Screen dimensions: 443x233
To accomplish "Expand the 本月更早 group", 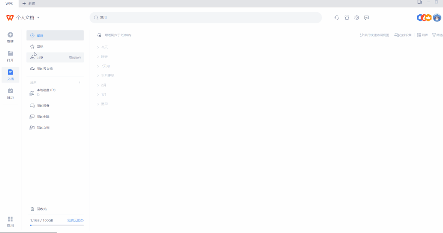I will pos(98,76).
